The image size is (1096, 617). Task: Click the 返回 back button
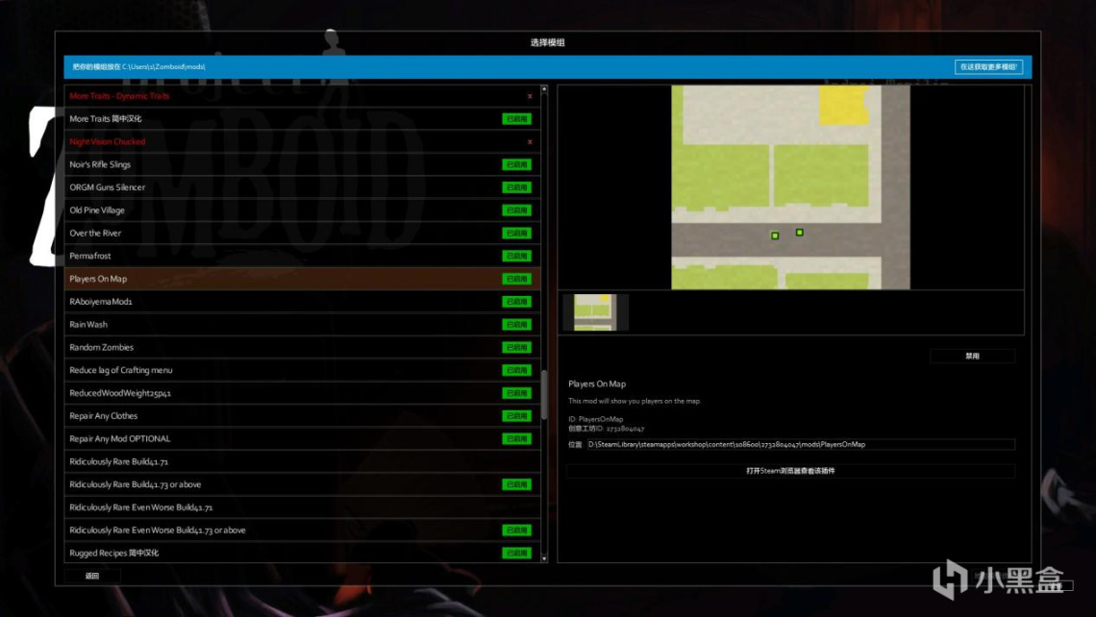pyautogui.click(x=92, y=576)
